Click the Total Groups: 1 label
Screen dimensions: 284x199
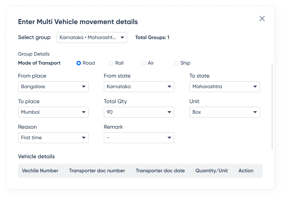point(152,37)
